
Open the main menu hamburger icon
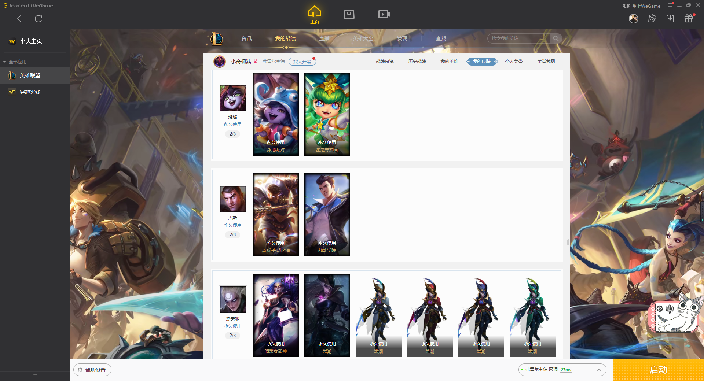(670, 5)
